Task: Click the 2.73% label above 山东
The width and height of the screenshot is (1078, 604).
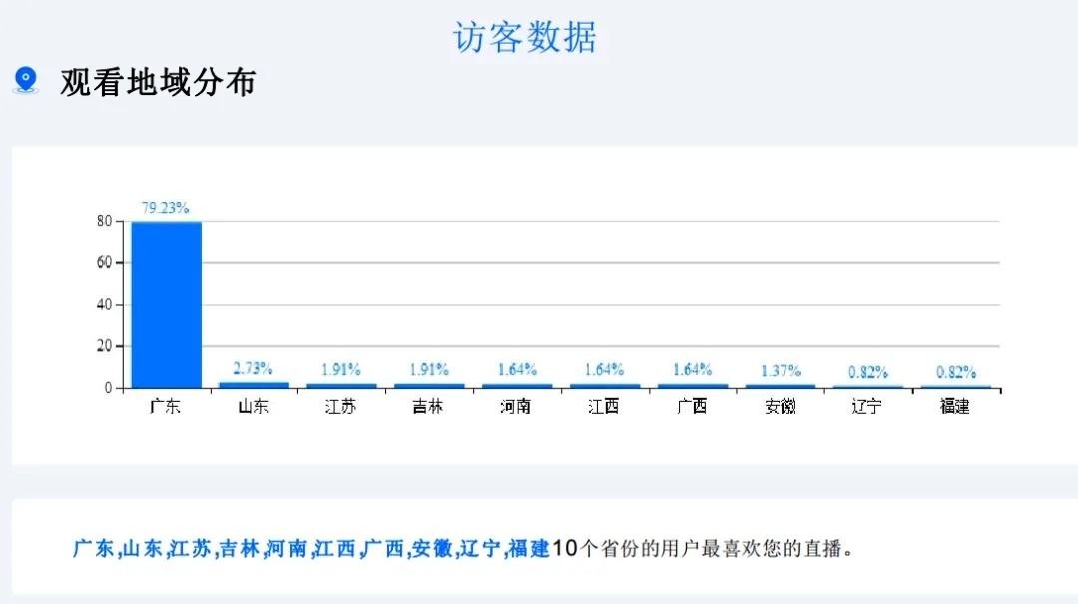Action: point(253,368)
